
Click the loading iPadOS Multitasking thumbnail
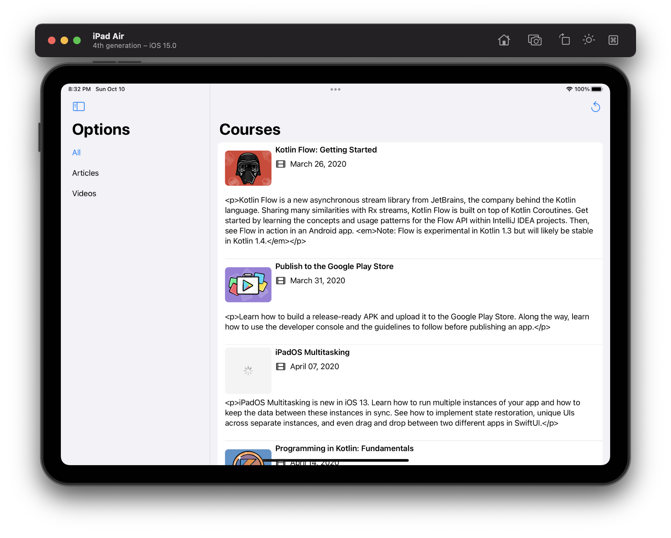(248, 371)
